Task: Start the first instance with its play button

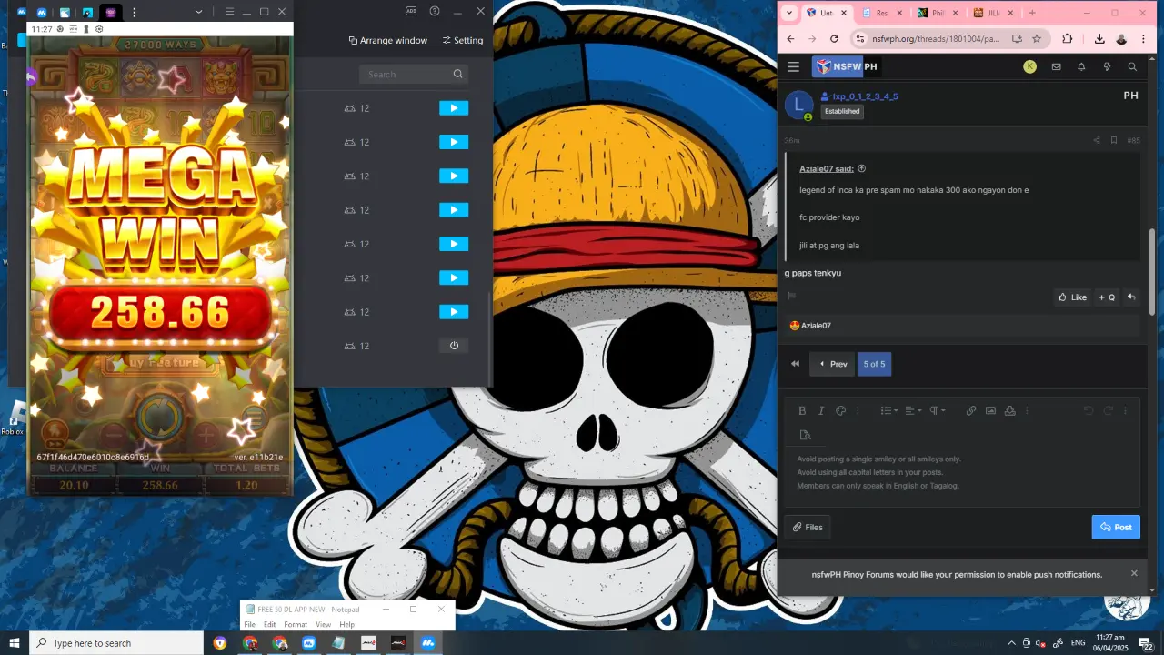Action: (454, 108)
